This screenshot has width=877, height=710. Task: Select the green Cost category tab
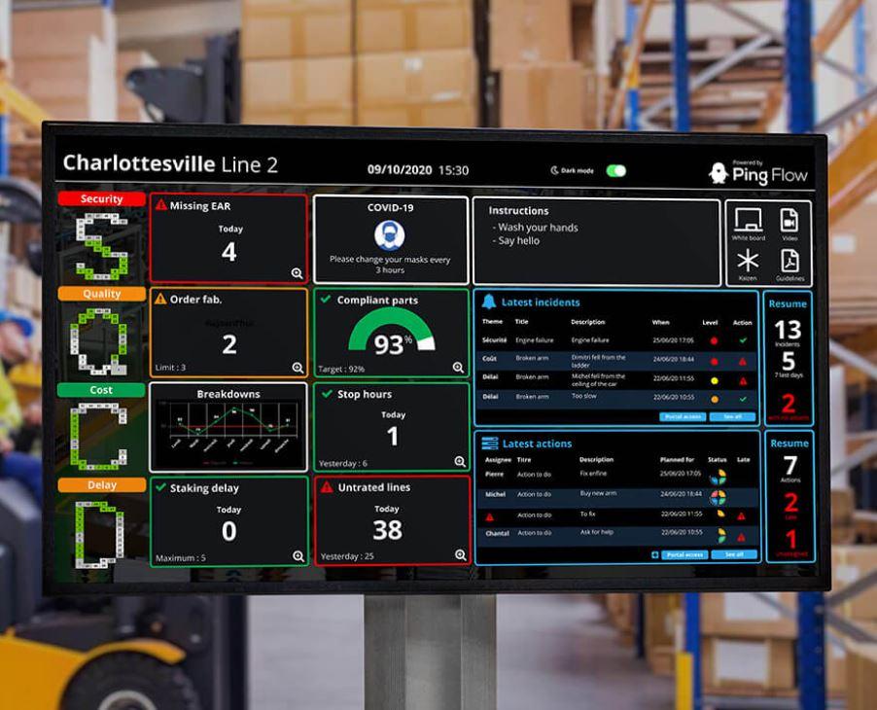(101, 390)
